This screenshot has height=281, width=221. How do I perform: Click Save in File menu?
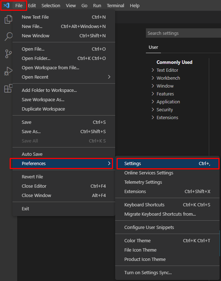[x=64, y=122]
